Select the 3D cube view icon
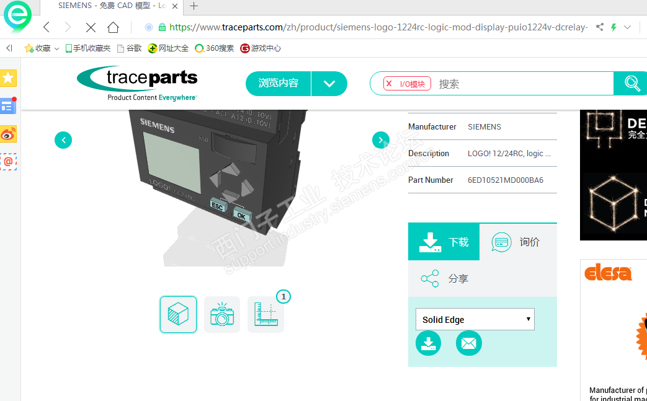Screen dimensions: 647x401 [x=178, y=314]
